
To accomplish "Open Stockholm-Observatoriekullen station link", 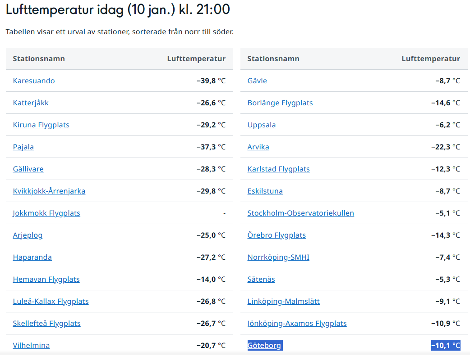I will [x=301, y=213].
